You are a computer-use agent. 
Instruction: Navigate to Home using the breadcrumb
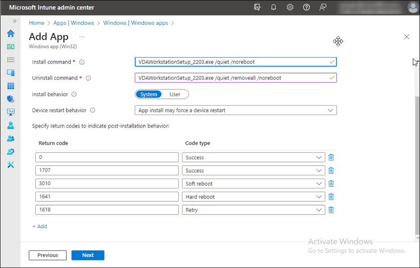click(x=37, y=23)
